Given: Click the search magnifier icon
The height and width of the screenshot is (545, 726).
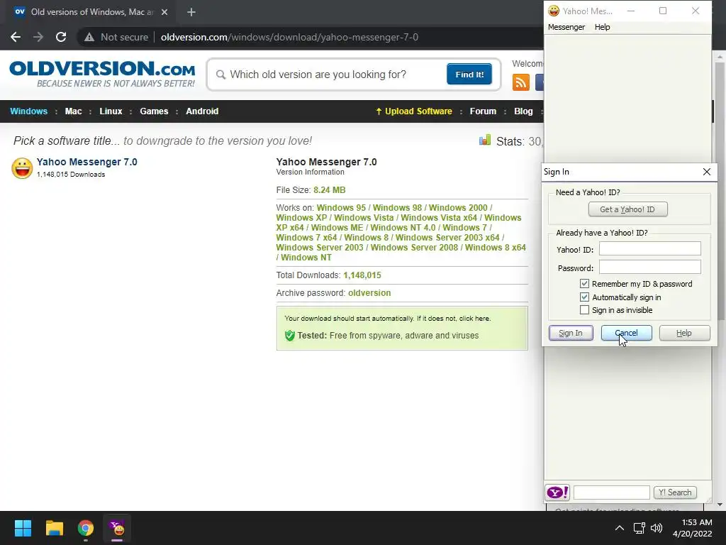Looking at the screenshot, I should coord(221,75).
